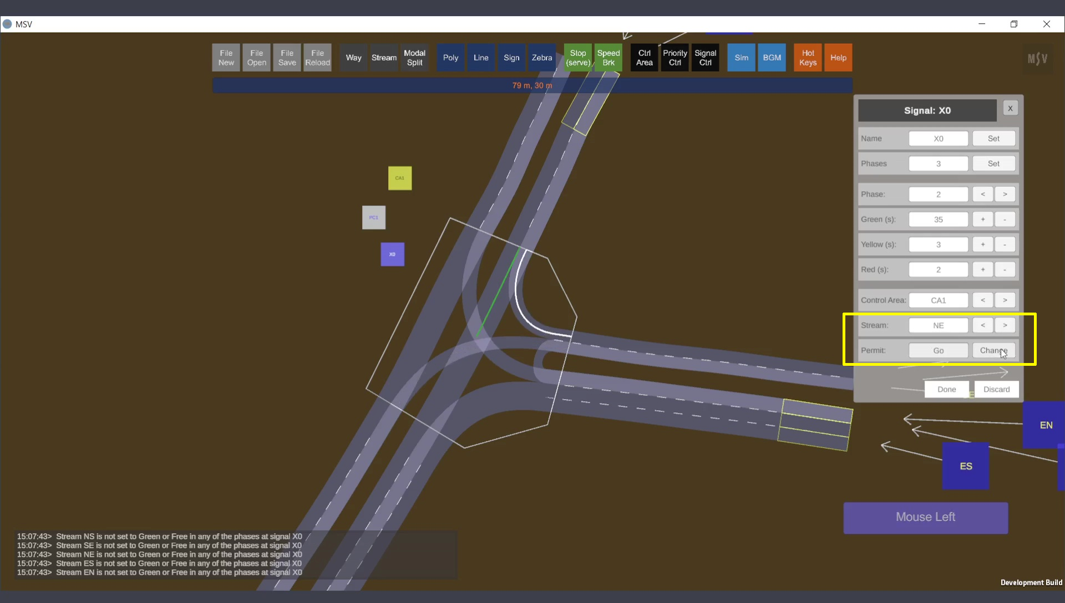
Task: Increase green seconds with plus
Action: [x=982, y=219]
